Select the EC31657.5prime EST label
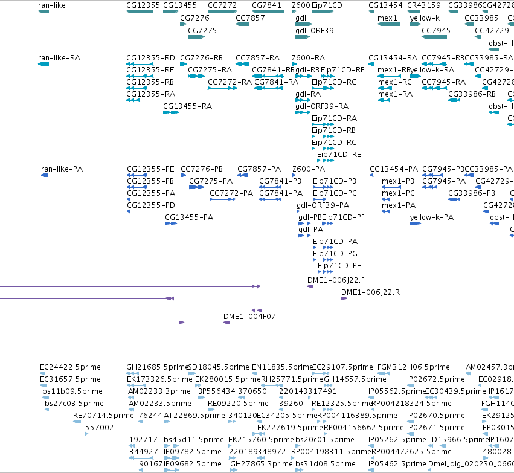This screenshot has height=473, width=514. 70,379
